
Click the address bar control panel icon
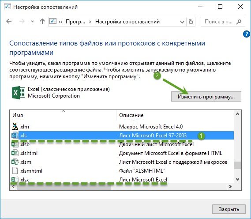[53, 21]
